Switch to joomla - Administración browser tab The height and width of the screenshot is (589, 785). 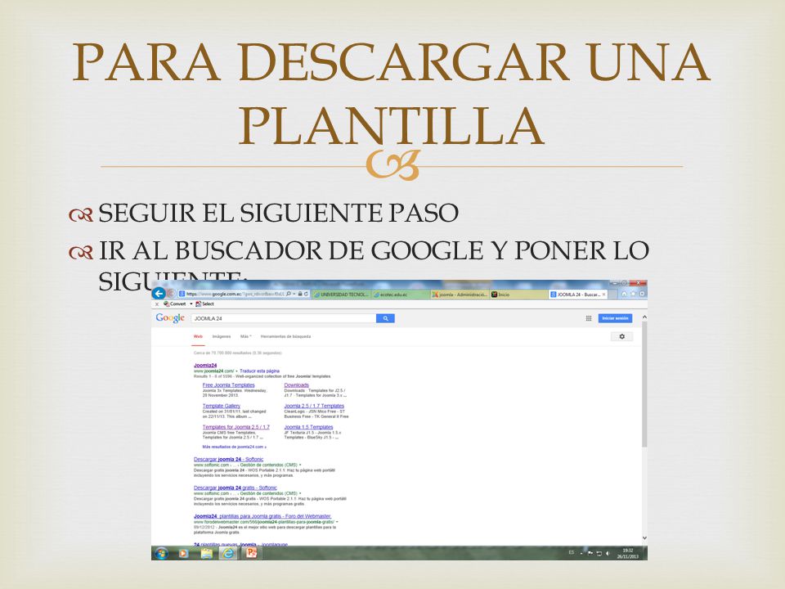pyautogui.click(x=460, y=294)
